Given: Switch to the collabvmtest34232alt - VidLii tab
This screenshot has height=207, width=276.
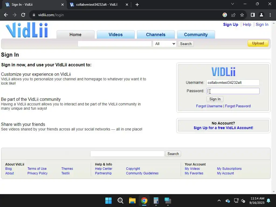Looking at the screenshot, I should pyautogui.click(x=99, y=5).
